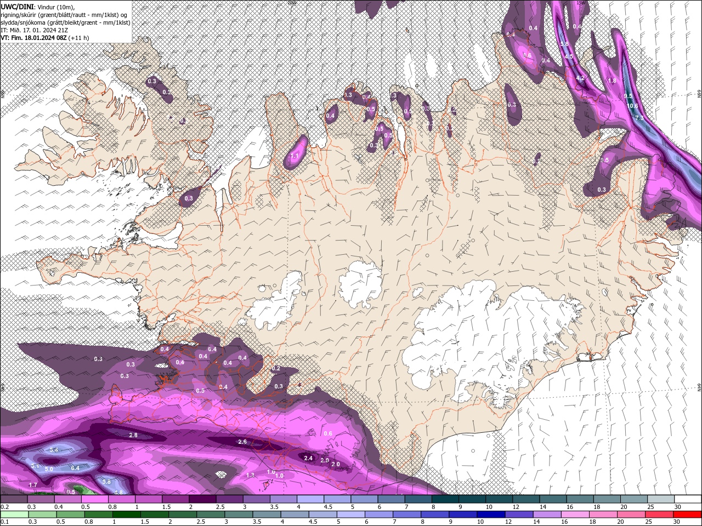Viewport: 702px width, 526px height.
Task: Click the 'rigning/skúrir' rain legend description line
Action: click(64, 15)
